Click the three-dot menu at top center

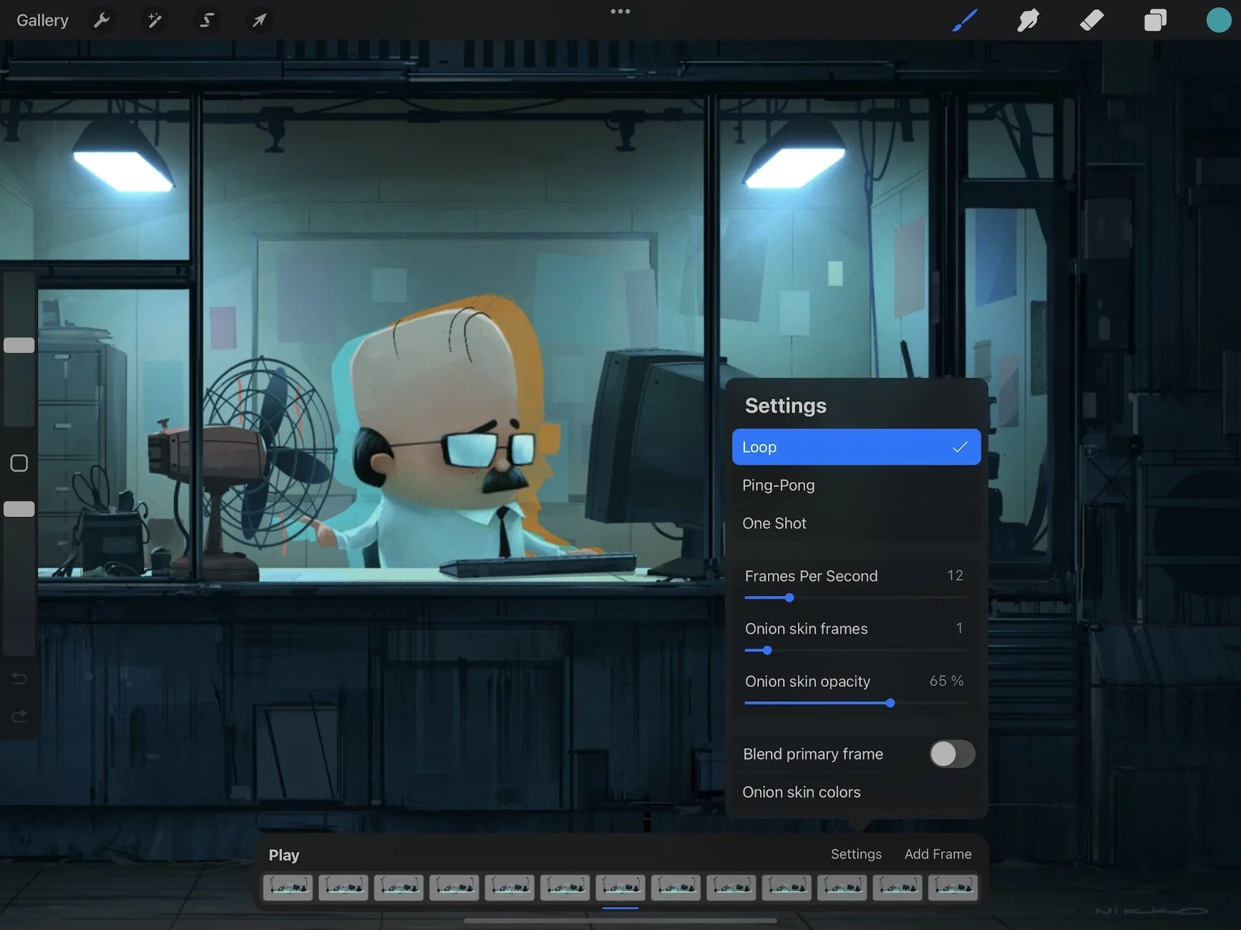coord(620,11)
